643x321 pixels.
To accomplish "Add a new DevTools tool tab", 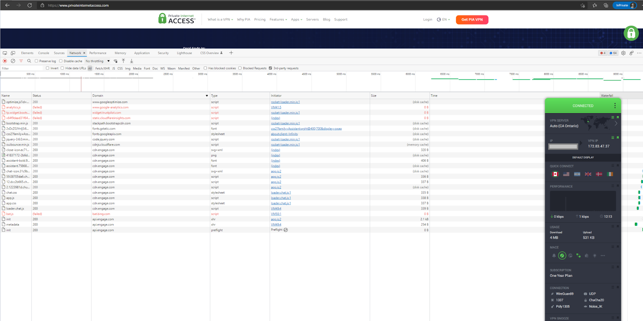I will point(231,53).
